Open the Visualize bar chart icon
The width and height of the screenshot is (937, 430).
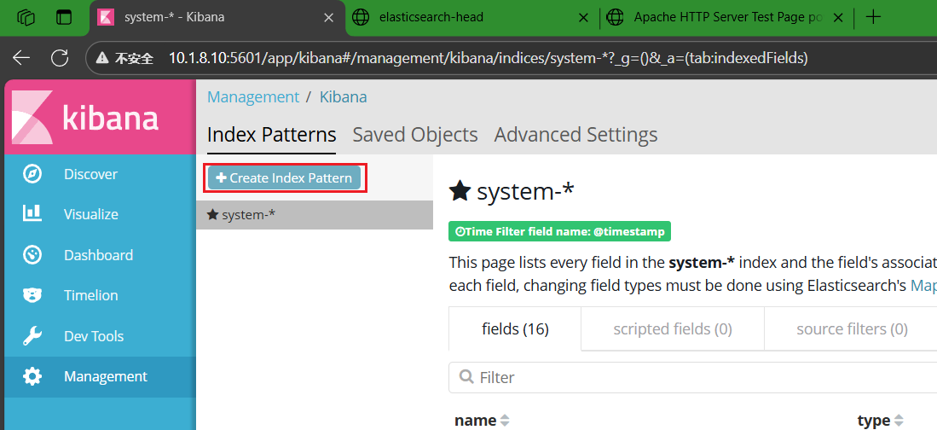(x=32, y=214)
